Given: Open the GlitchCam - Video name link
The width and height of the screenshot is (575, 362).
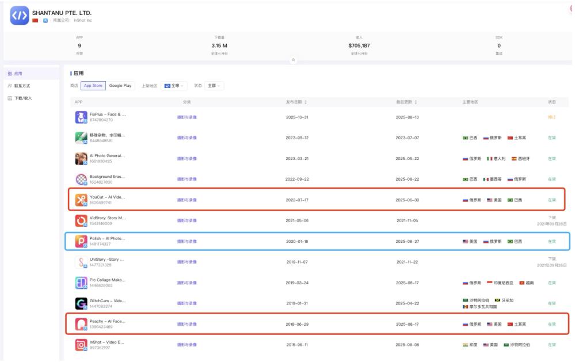Looking at the screenshot, I should (x=108, y=301).
